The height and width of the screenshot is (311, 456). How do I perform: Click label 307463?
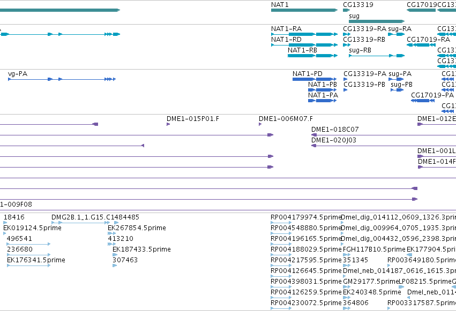point(125,260)
